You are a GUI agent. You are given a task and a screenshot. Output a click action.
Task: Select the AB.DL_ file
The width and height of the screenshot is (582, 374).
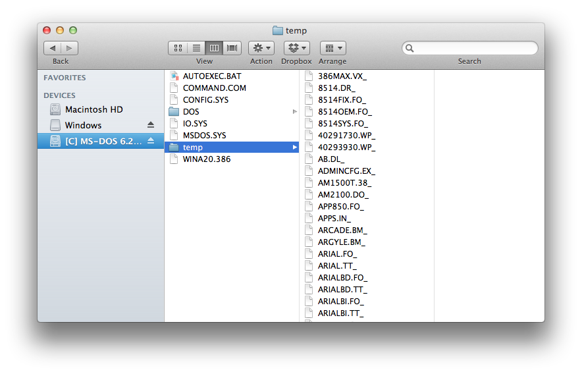point(367,159)
